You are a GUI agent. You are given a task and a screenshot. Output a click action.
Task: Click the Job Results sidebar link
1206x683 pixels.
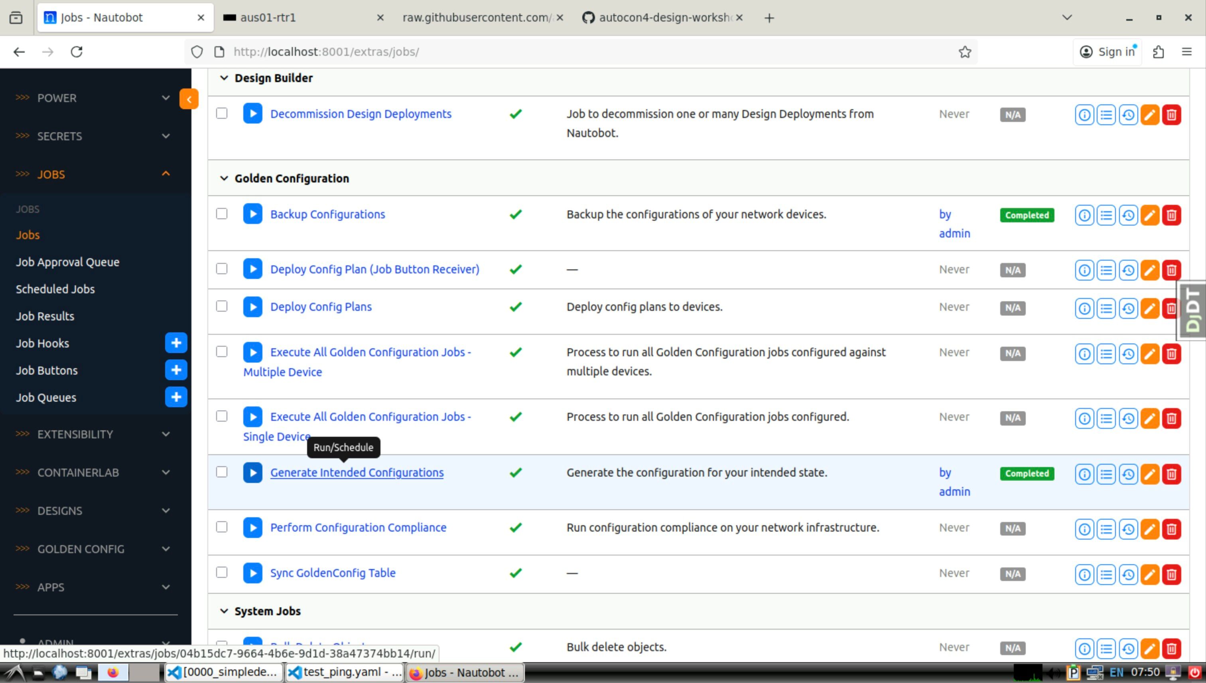[x=45, y=316]
